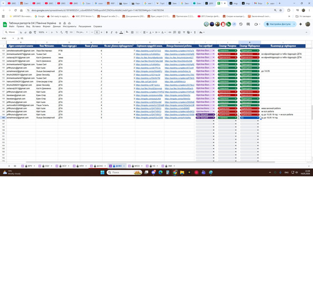Open the Формат menu
This screenshot has height=286, width=313.
click(x=47, y=26)
